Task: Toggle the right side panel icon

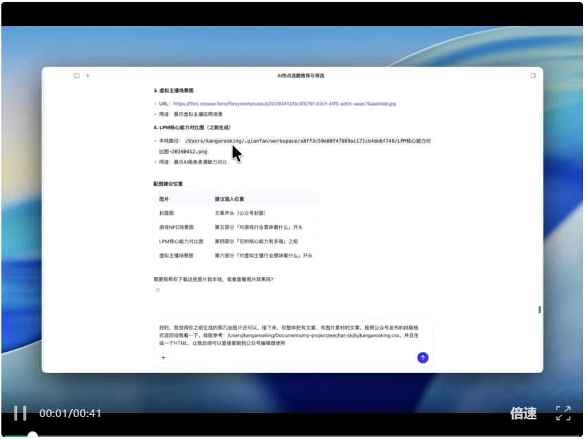Action: pyautogui.click(x=532, y=76)
